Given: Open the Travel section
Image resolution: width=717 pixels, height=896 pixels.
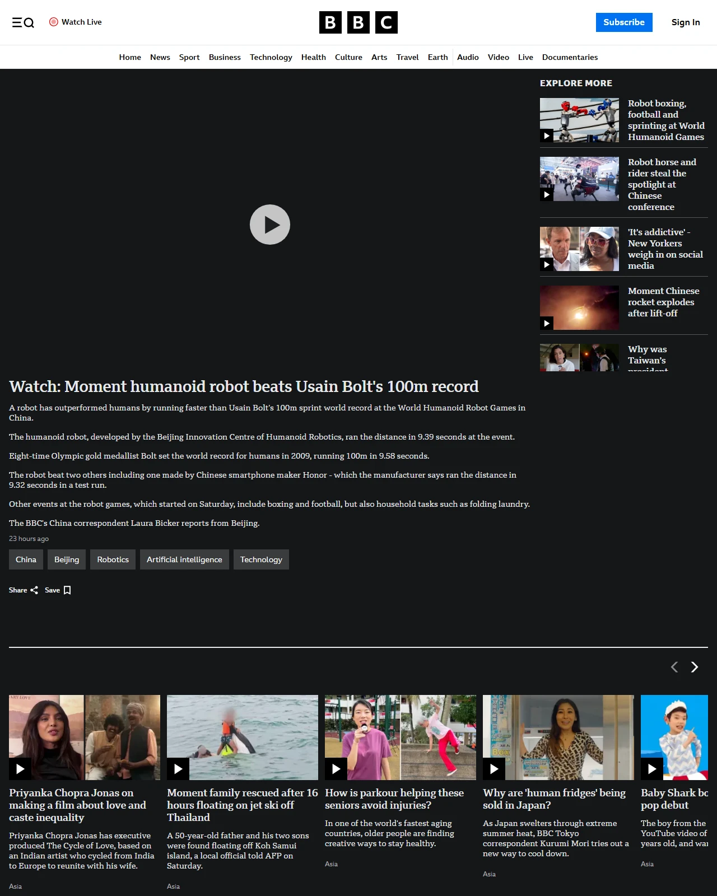Looking at the screenshot, I should (407, 57).
